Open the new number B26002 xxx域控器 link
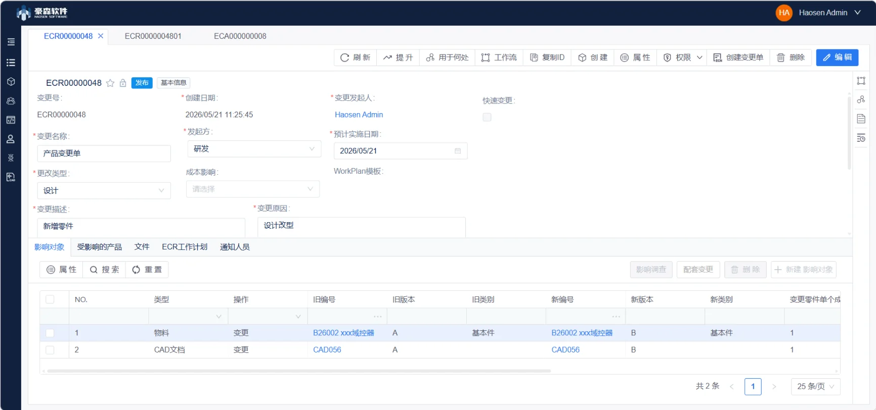This screenshot has height=410, width=876. [582, 333]
